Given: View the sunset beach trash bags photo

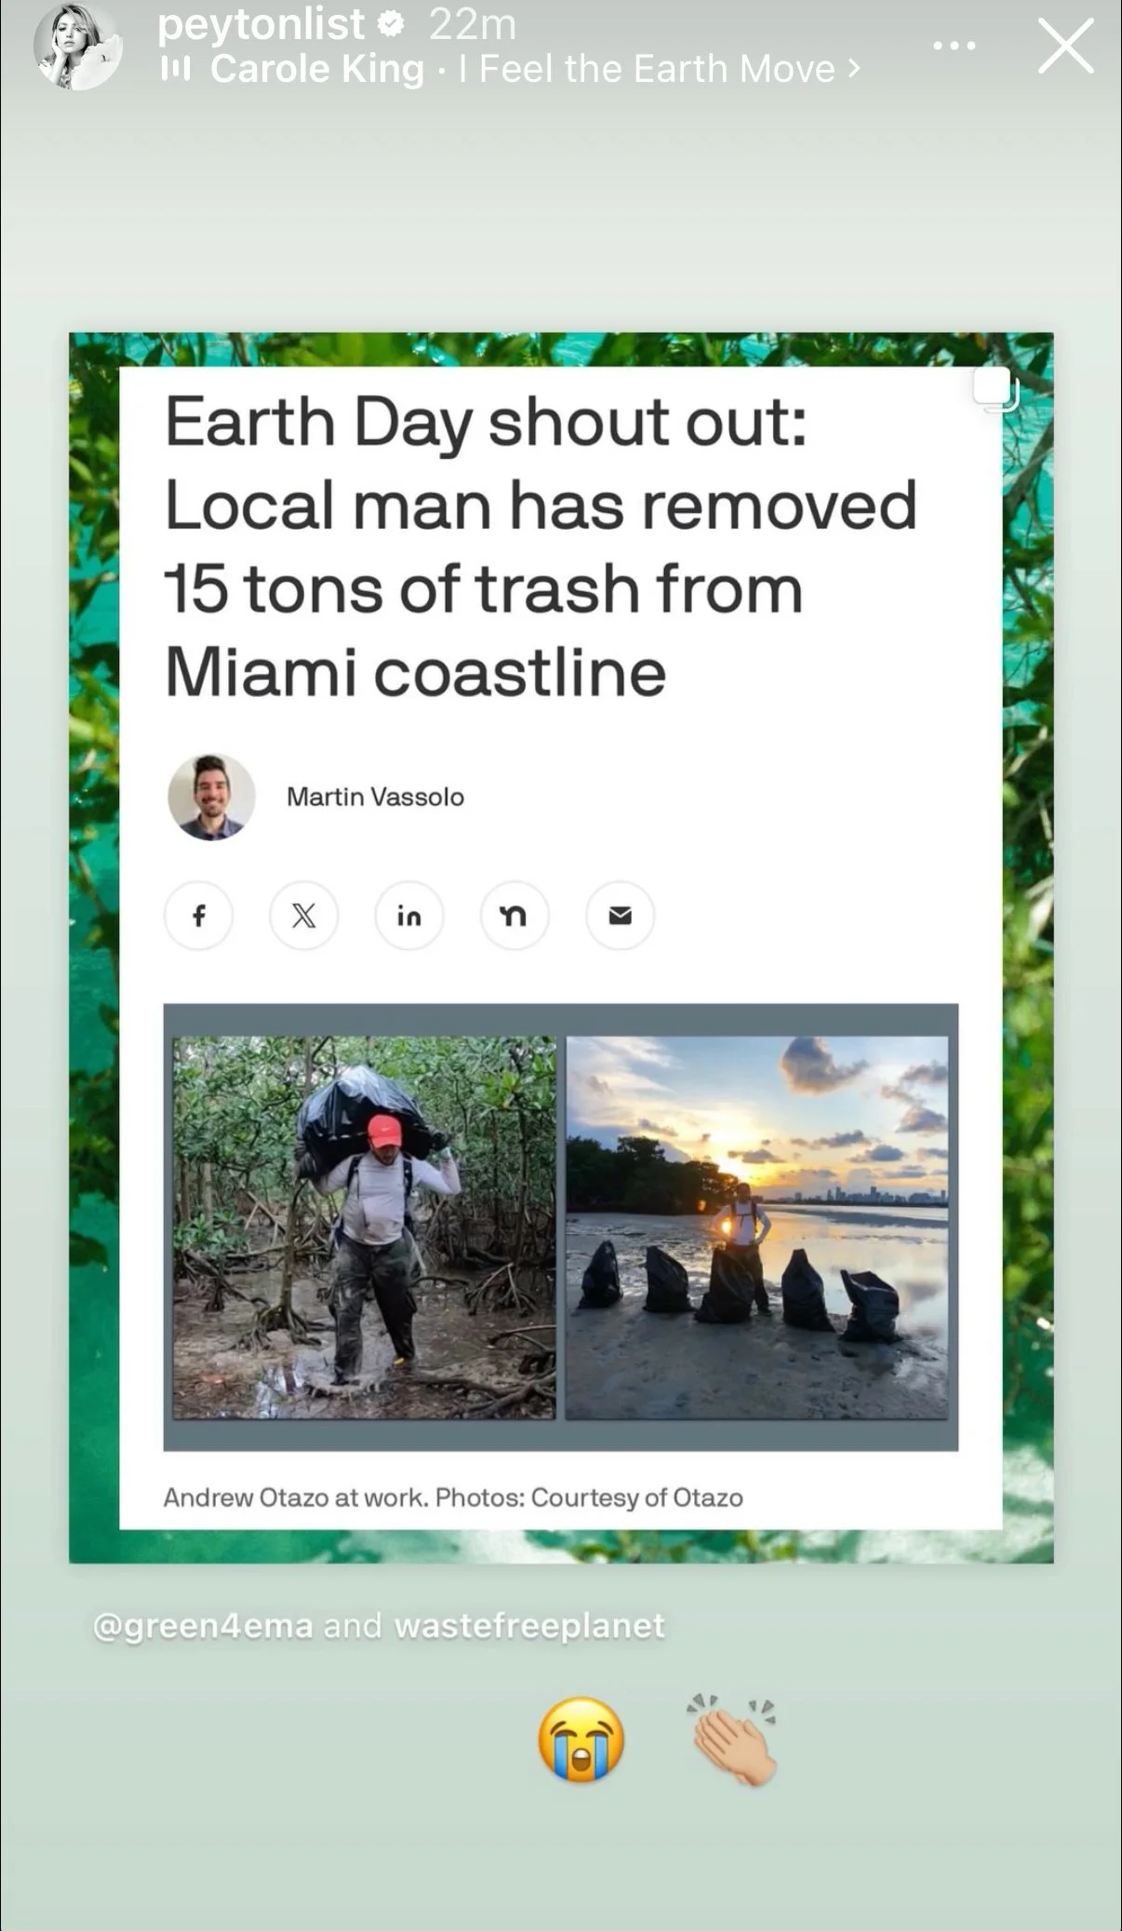Looking at the screenshot, I should point(757,1227).
